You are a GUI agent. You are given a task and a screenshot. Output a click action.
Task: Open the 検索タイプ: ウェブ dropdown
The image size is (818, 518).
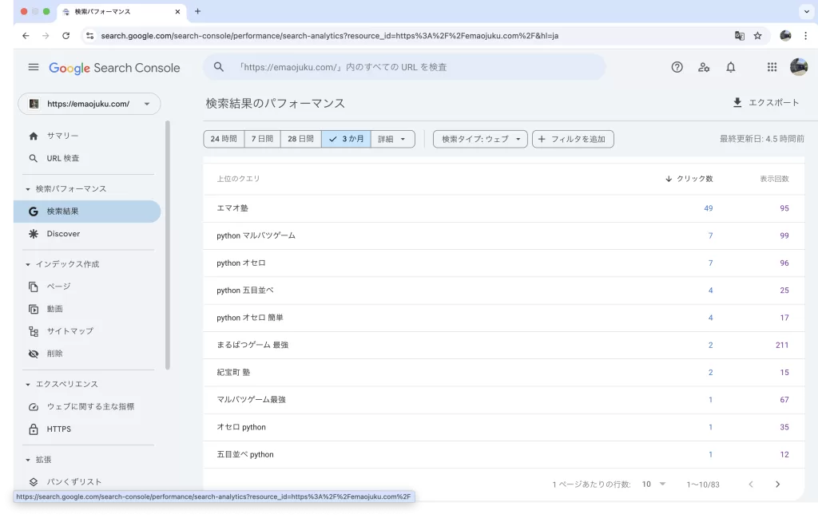[480, 139]
